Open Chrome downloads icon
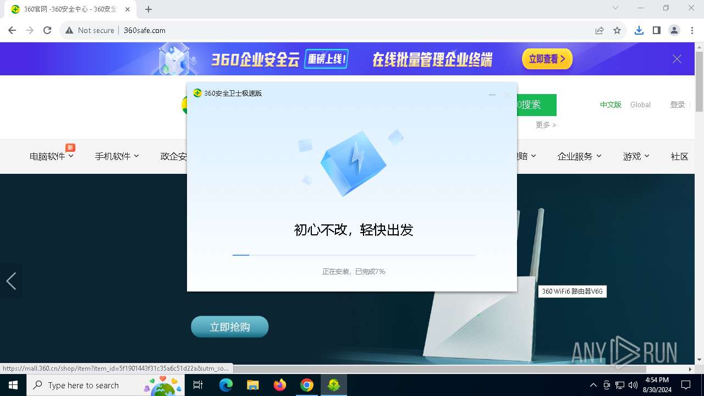This screenshot has width=704, height=396. (x=639, y=30)
